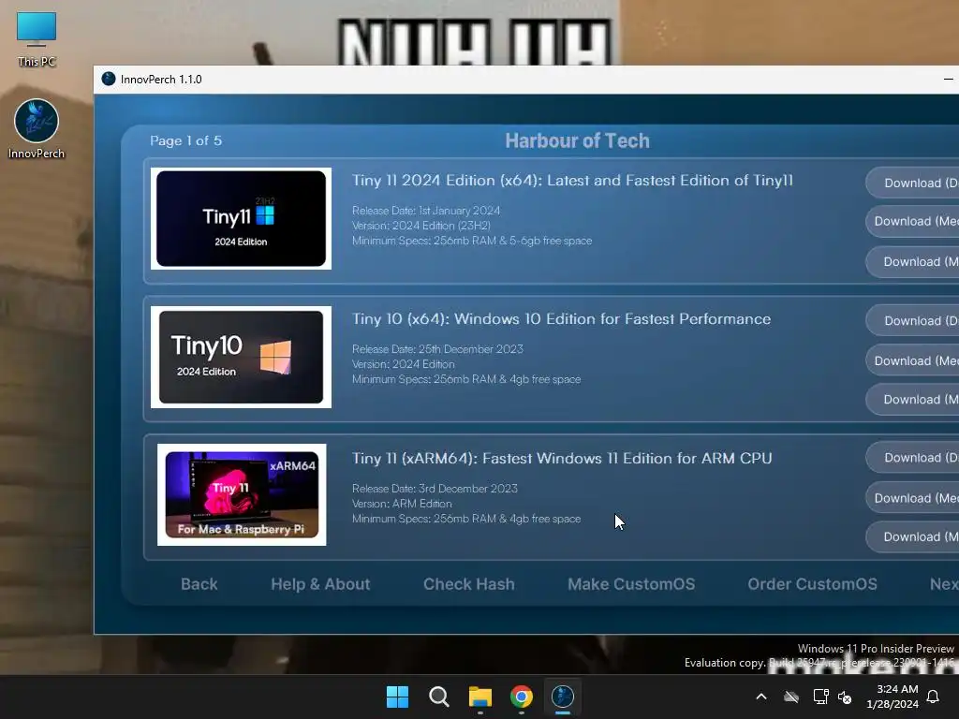
Task: Click the Harbour of Tech heading
Action: [x=577, y=140]
